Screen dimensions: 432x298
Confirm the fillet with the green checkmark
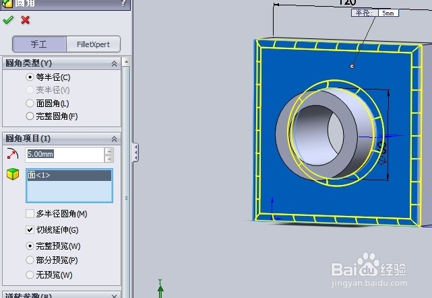(8, 20)
